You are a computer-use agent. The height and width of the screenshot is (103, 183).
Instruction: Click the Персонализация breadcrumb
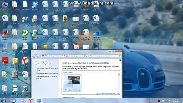pyautogui.click(x=71, y=56)
